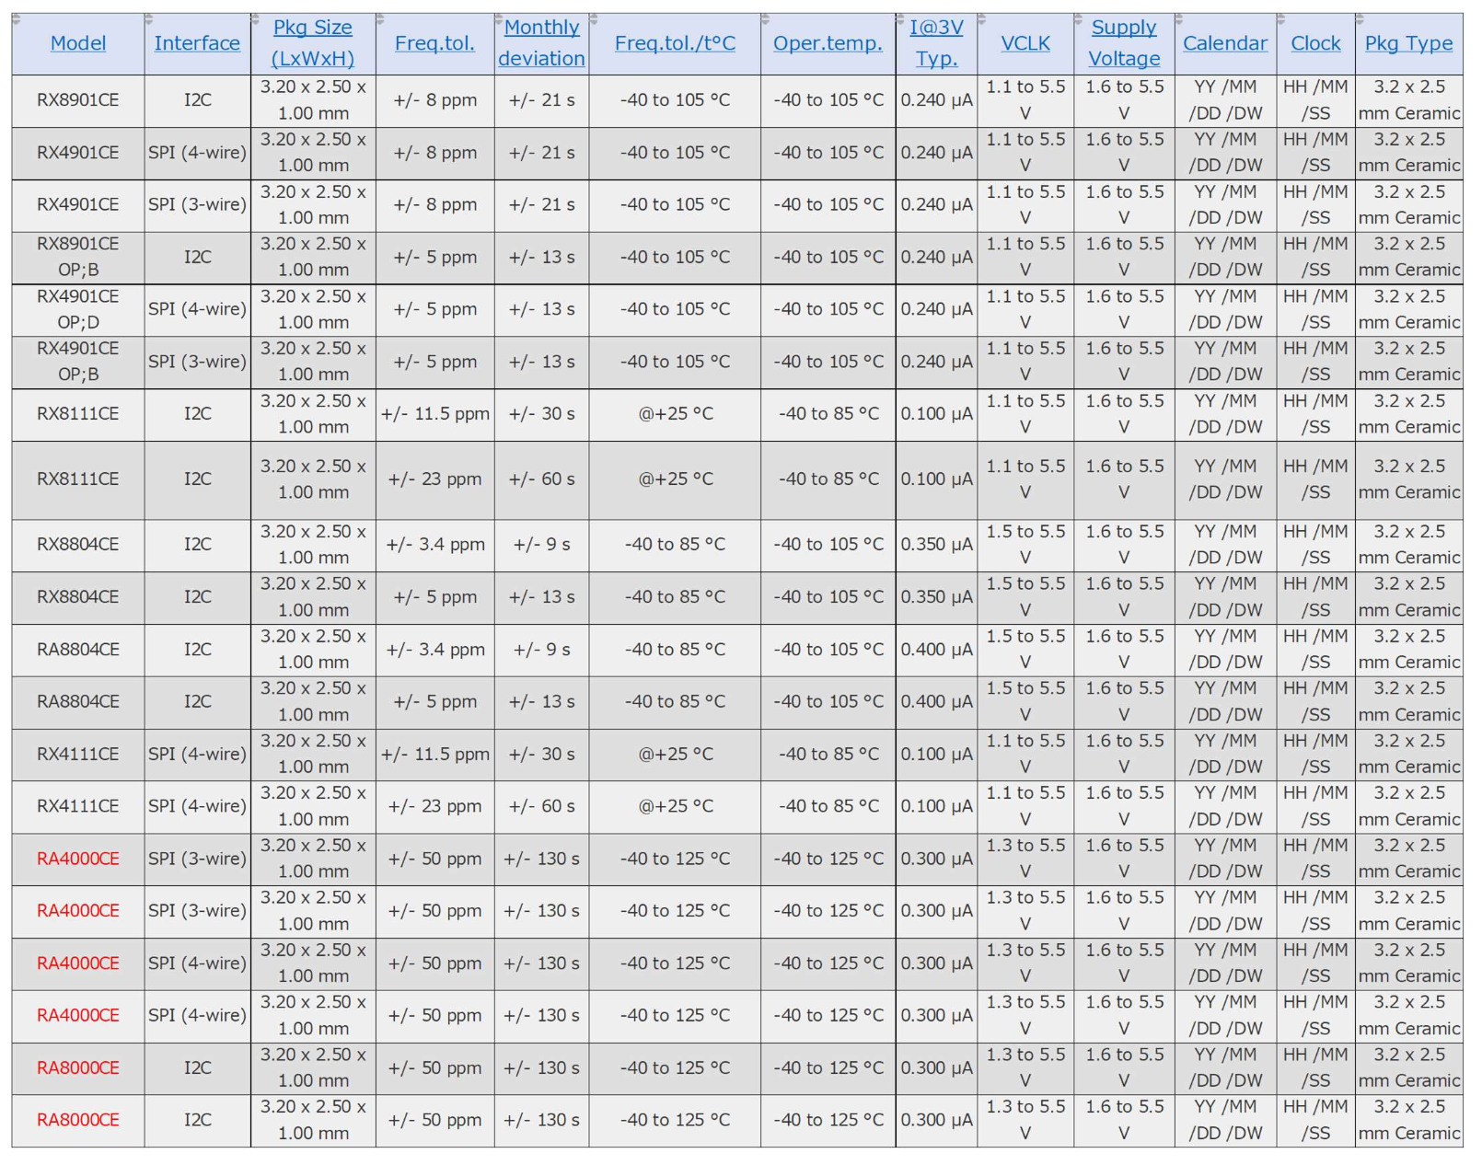Click the Freq.tol. header link

[434, 43]
